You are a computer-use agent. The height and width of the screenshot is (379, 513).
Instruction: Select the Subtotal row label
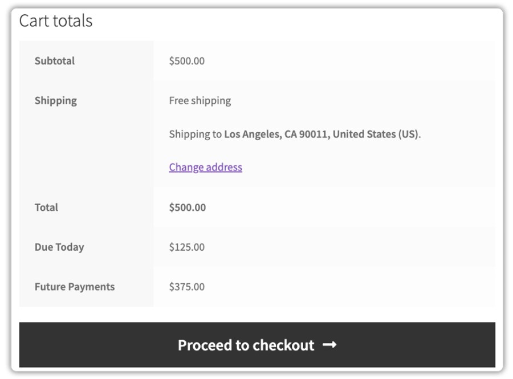point(55,61)
